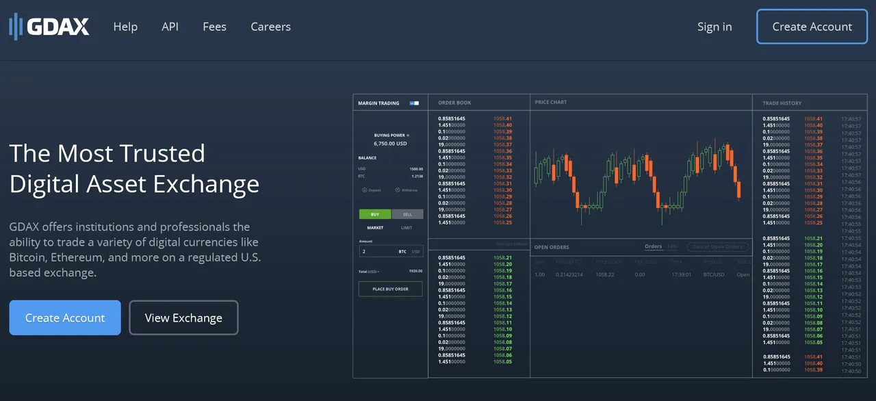Viewport: 876px width, 401px height.
Task: Click the PRICE CHART panel heading
Action: (x=551, y=103)
